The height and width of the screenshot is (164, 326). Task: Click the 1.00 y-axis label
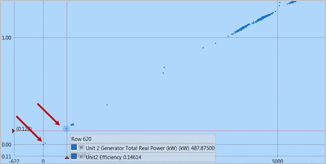tap(7, 38)
